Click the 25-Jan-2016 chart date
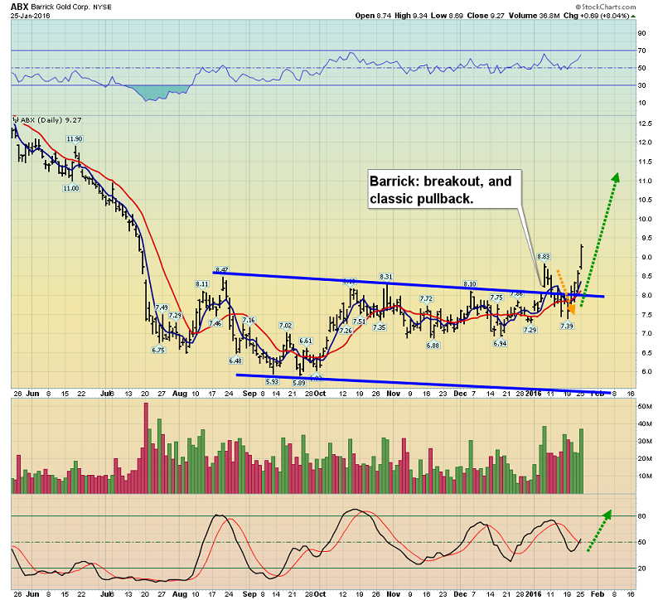Image resolution: width=663 pixels, height=600 pixels. (30, 16)
